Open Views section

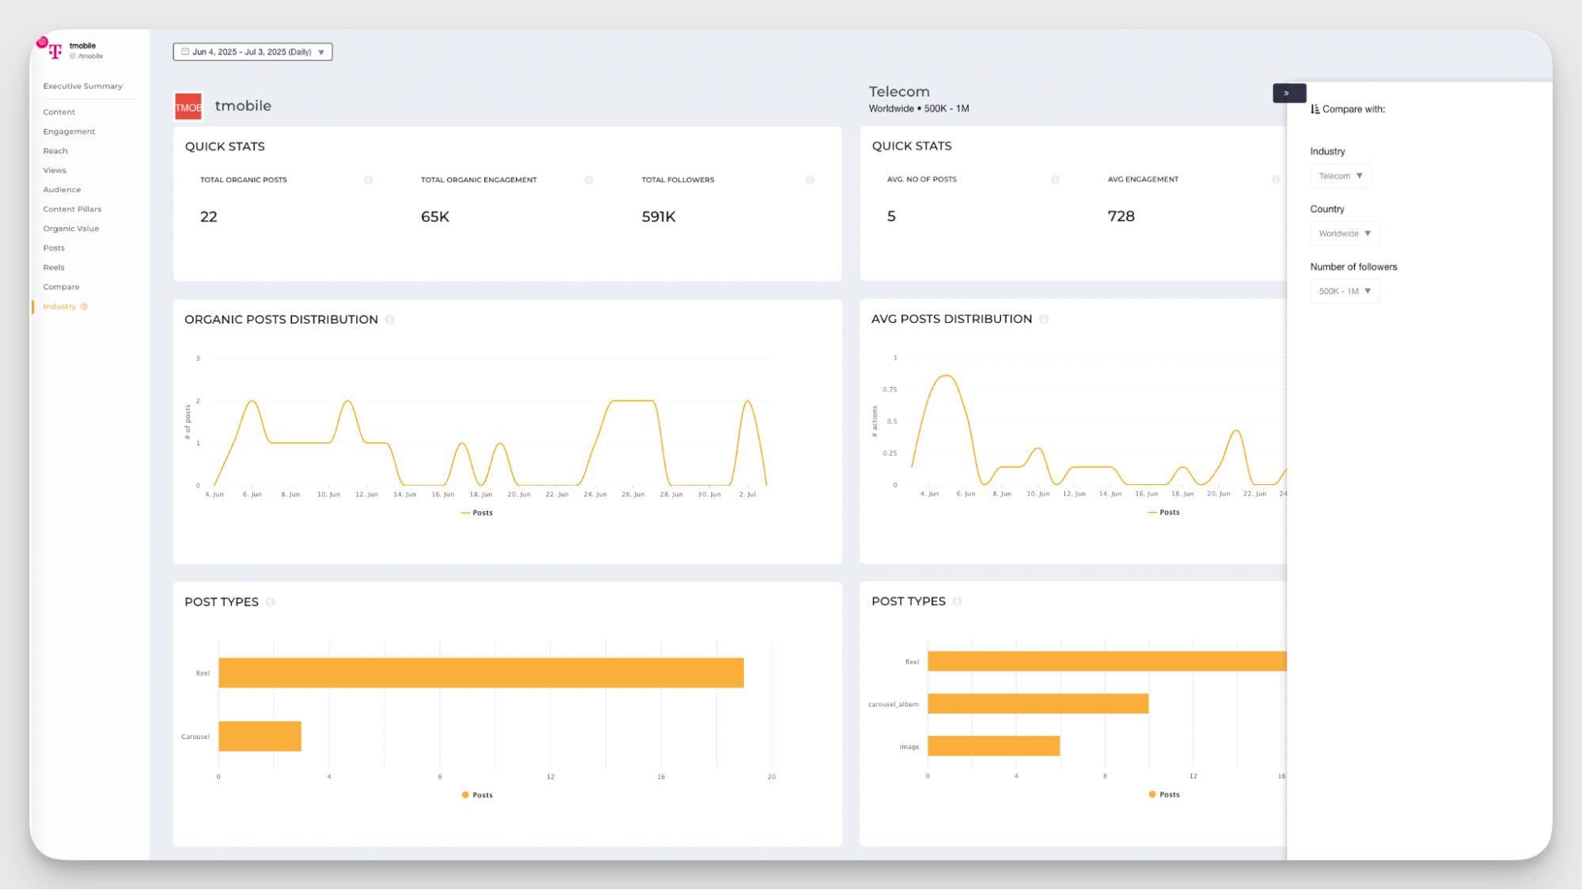(55, 170)
